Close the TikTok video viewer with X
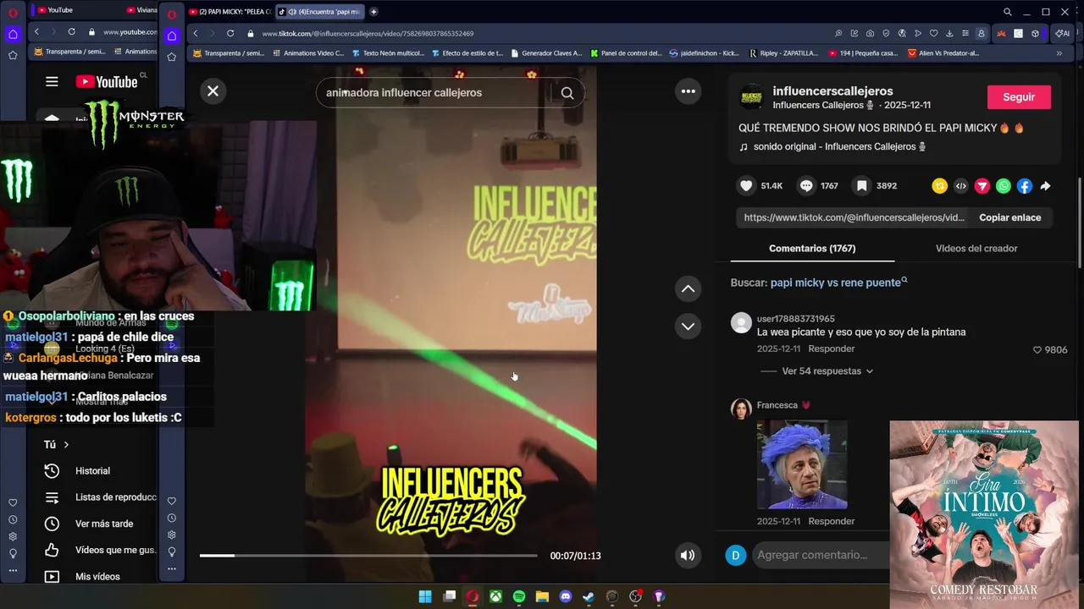 coord(213,91)
